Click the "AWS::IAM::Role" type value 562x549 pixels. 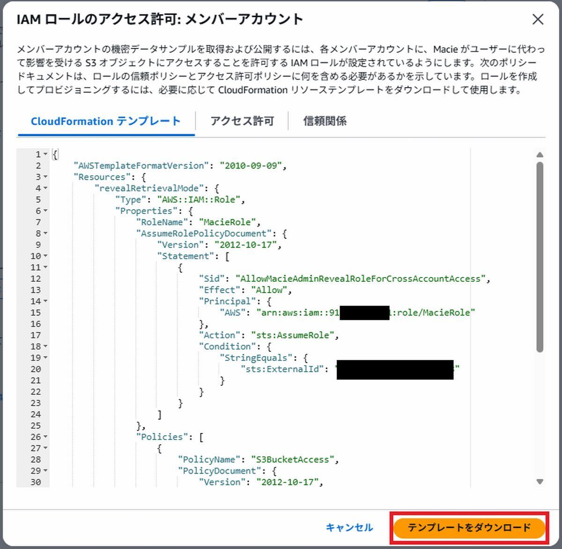(x=199, y=199)
